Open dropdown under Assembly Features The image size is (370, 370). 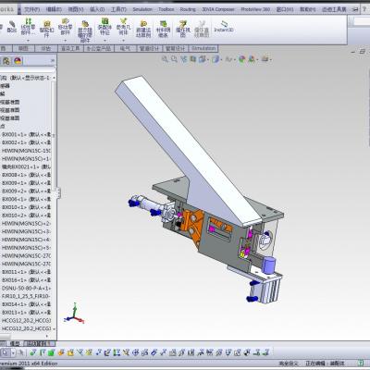point(105,40)
